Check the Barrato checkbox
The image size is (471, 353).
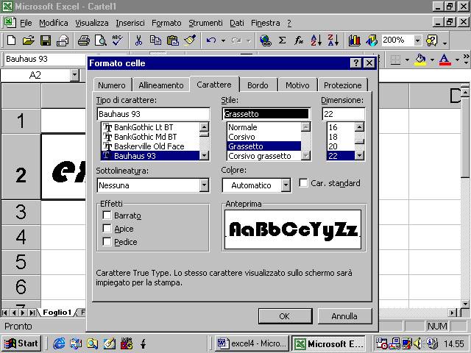107,215
